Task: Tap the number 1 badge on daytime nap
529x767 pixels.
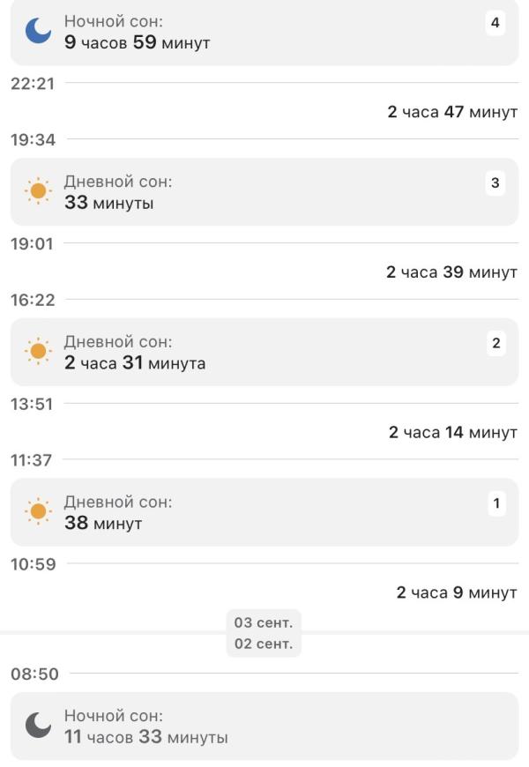Action: [495, 504]
